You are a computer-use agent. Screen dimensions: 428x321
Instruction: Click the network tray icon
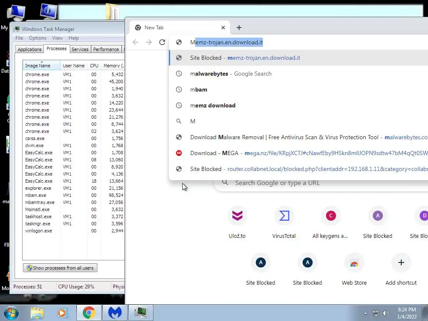(x=376, y=313)
